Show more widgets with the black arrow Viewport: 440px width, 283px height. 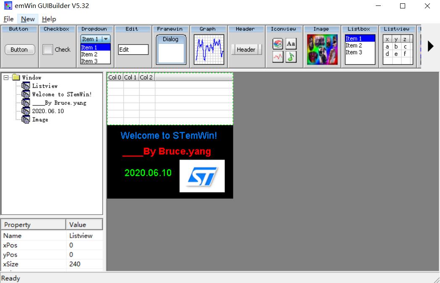point(430,46)
